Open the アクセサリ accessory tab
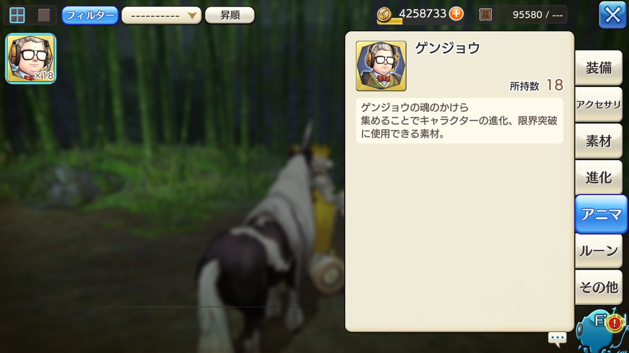The width and height of the screenshot is (629, 353). point(598,104)
